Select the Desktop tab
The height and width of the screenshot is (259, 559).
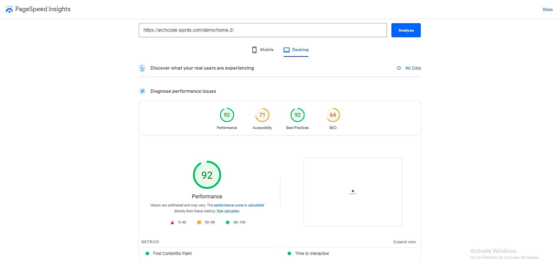[x=296, y=50]
